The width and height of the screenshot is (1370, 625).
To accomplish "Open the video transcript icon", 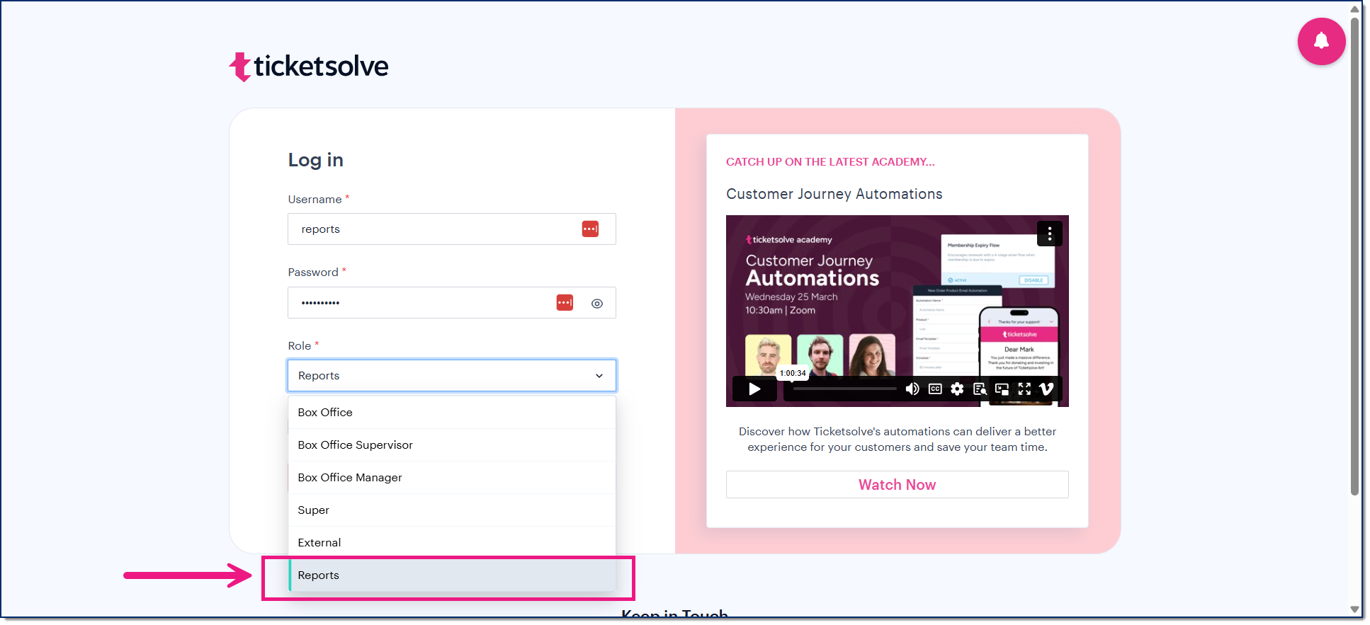I will click(x=980, y=389).
